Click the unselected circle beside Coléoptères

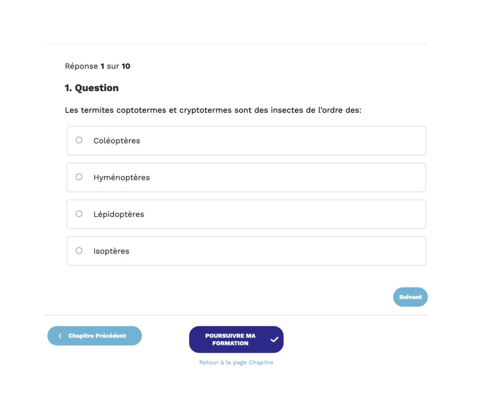pos(79,140)
